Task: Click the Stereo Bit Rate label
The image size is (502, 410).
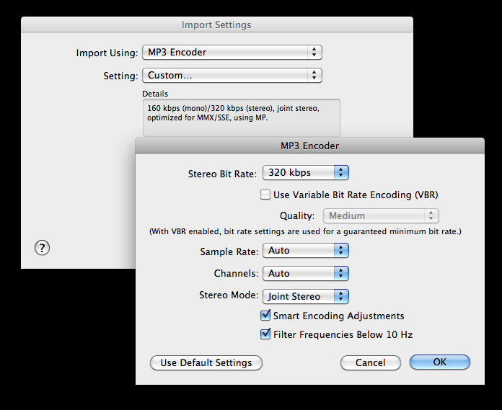Action: [222, 174]
